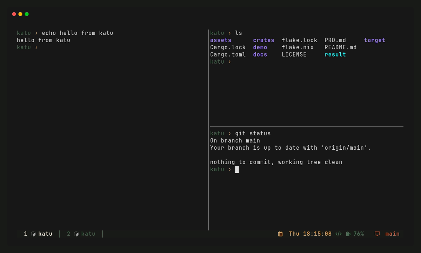
Task: Click the Cargo.lock file name
Action: coord(228,47)
